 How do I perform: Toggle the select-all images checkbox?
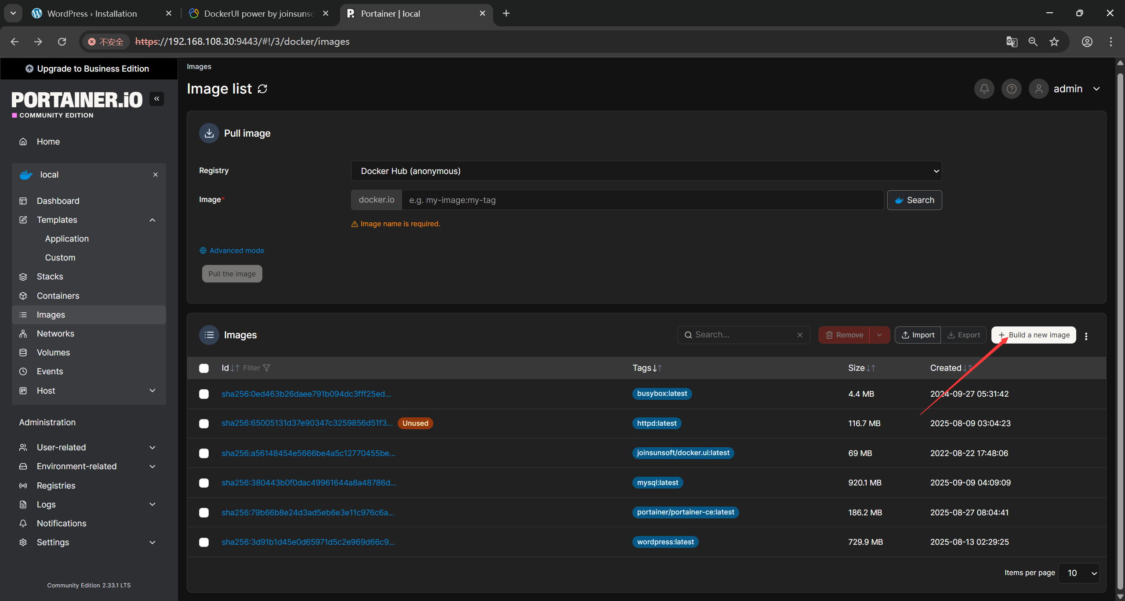tap(204, 368)
